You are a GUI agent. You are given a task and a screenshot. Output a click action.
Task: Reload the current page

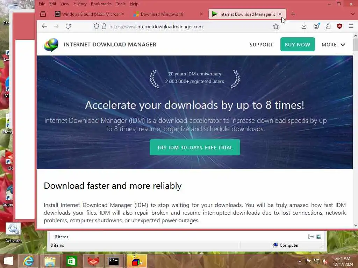68,26
